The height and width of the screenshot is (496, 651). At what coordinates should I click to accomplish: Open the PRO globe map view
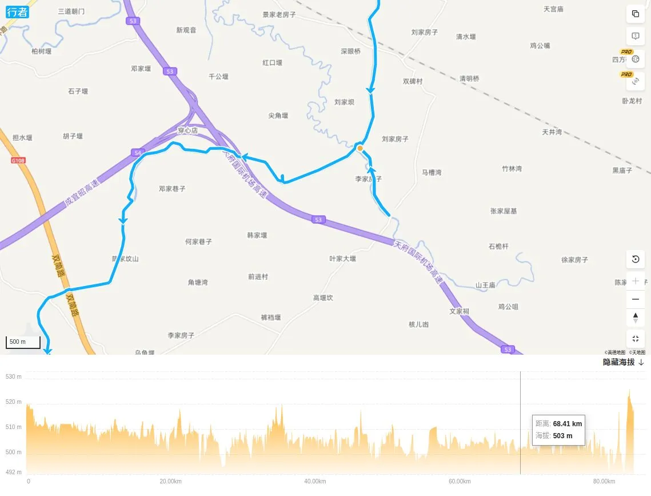pyautogui.click(x=635, y=59)
